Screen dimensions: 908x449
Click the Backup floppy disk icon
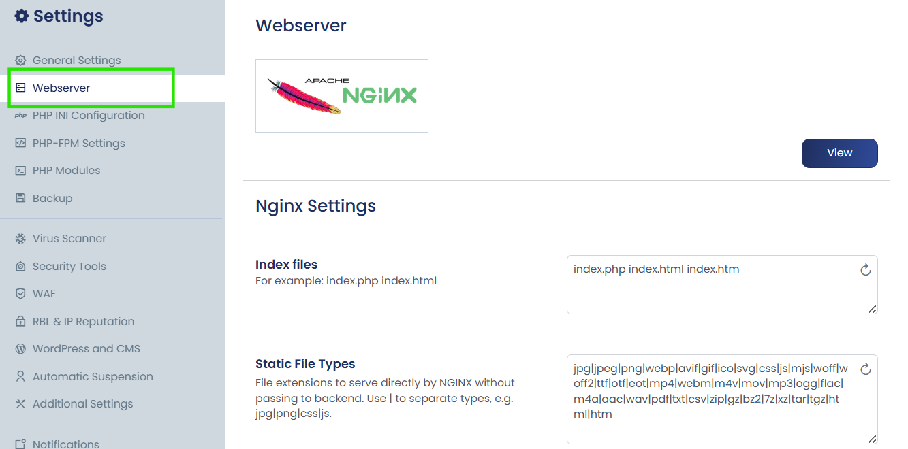tap(20, 199)
